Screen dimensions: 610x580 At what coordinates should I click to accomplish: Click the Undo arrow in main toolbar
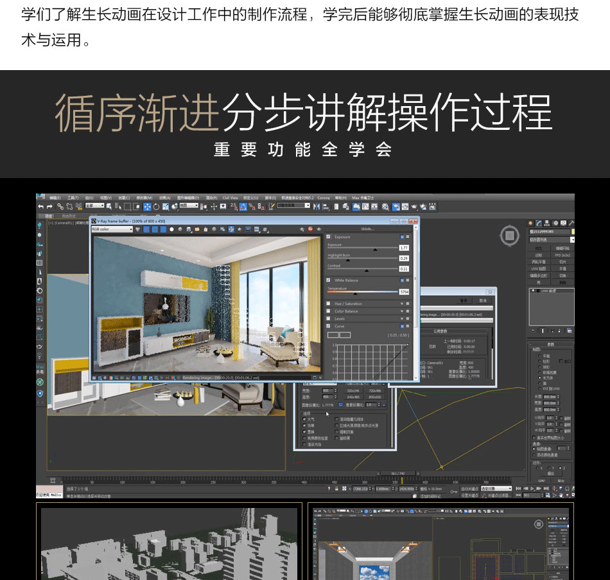point(41,206)
